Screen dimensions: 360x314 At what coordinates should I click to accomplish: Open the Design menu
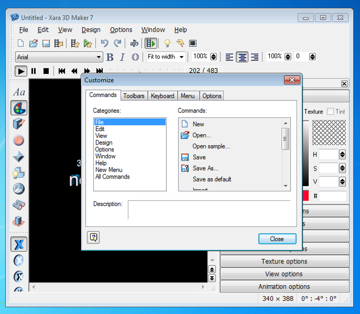91,30
